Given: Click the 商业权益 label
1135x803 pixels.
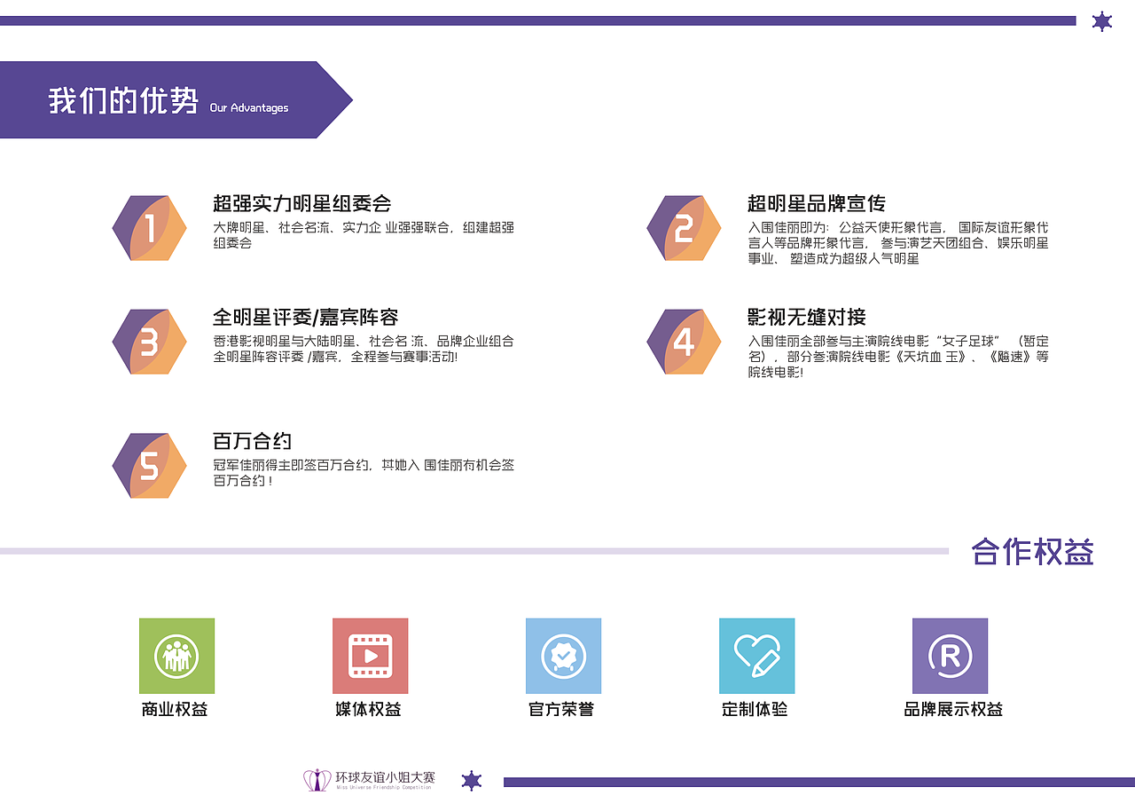Looking at the screenshot, I should click(175, 710).
